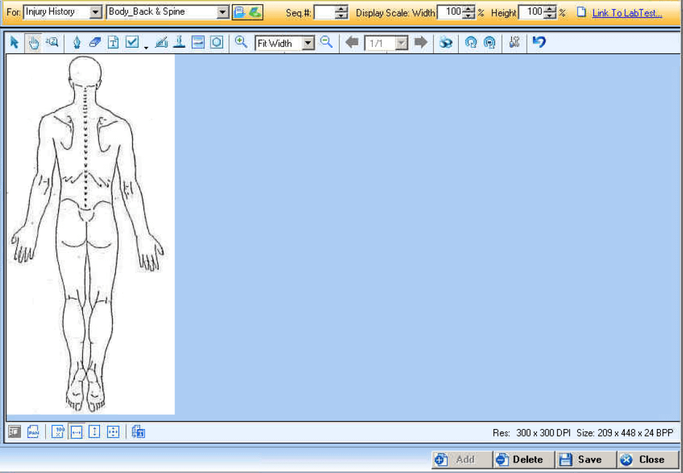Click the Display Scale Width field
Viewport: 683px width, 473px height.
pyautogui.click(x=450, y=12)
